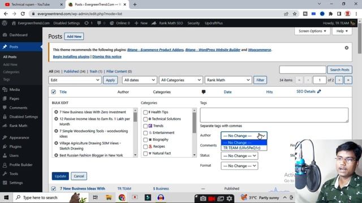This screenshot has width=362, height=203.
Task: Toggle the select-all posts checkbox
Action: pos(54,92)
